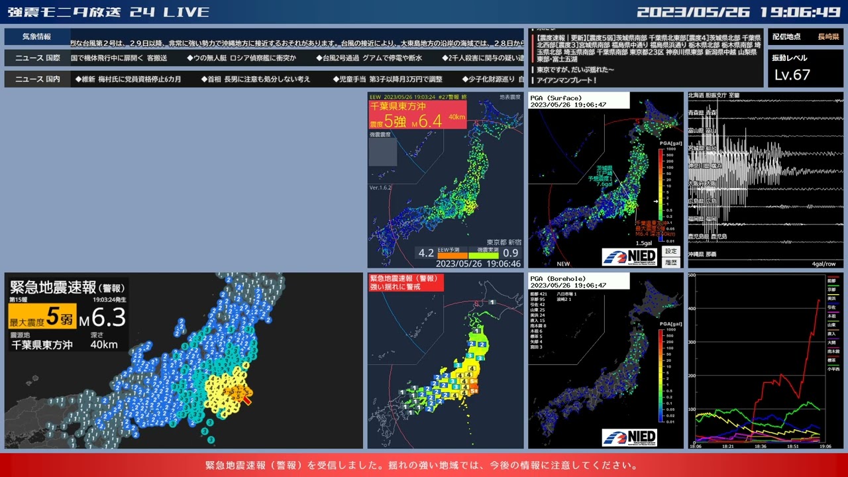Click the NIED logo on borehole map

pos(629,437)
